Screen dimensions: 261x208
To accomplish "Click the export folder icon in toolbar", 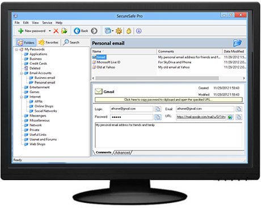I will pyautogui.click(x=64, y=31).
